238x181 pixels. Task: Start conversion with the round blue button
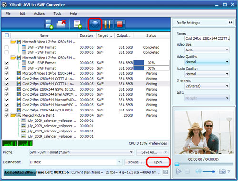(95, 24)
